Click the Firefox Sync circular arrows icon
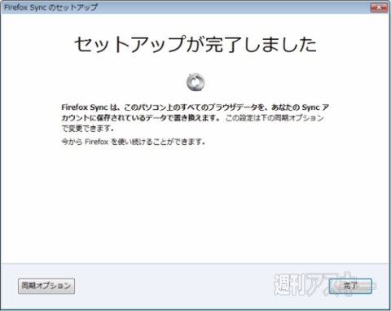 point(195,82)
